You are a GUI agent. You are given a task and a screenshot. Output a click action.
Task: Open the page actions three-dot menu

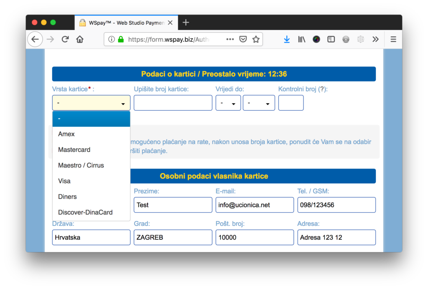point(230,39)
